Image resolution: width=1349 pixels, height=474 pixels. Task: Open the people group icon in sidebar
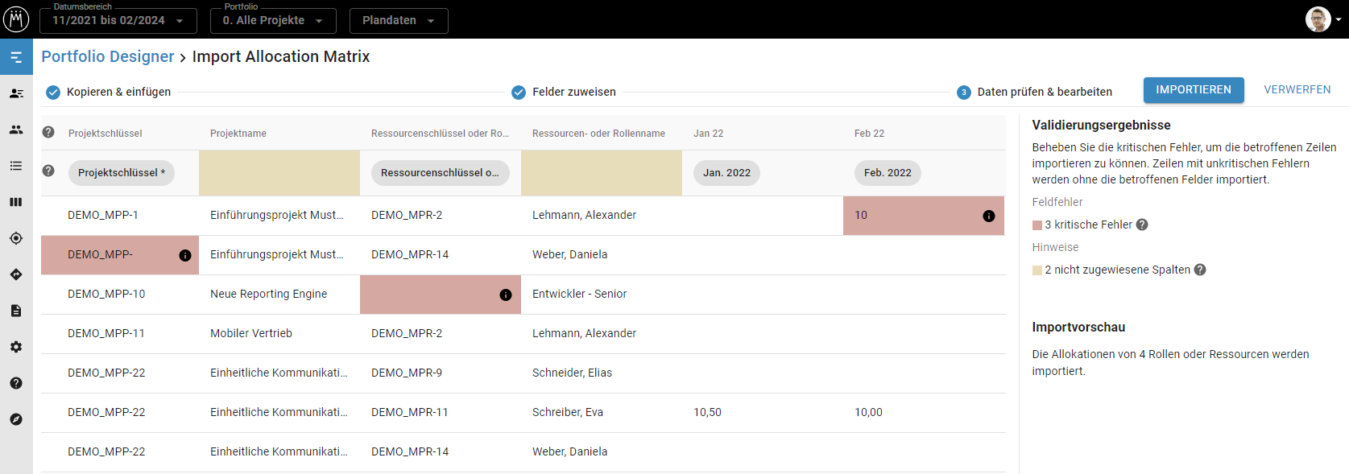tap(16, 130)
